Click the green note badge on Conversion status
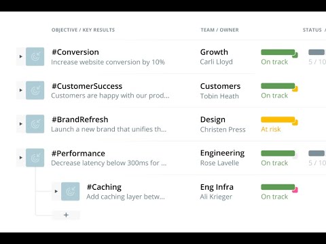Image resolution: width=326 pixels, height=244 pixels. [x=295, y=55]
